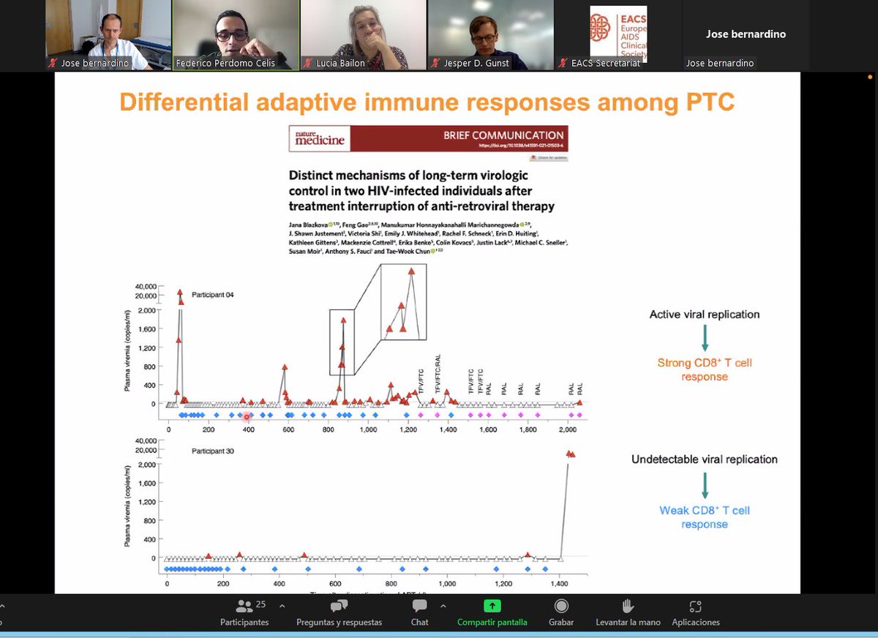Open the Chat panel
The height and width of the screenshot is (638, 878).
419,613
